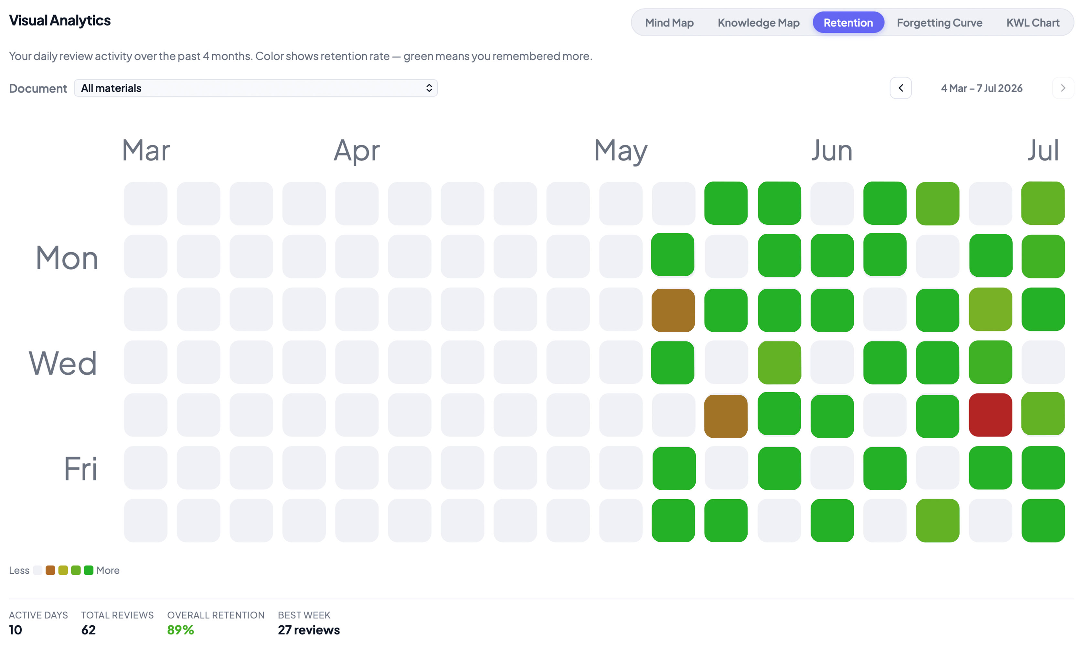
Task: Open the KWL Chart tab
Action: click(x=1033, y=22)
